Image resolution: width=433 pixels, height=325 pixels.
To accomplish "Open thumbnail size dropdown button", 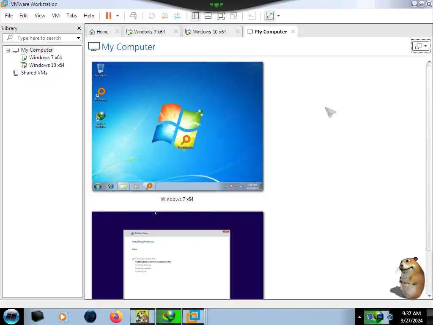I will 420,46.
